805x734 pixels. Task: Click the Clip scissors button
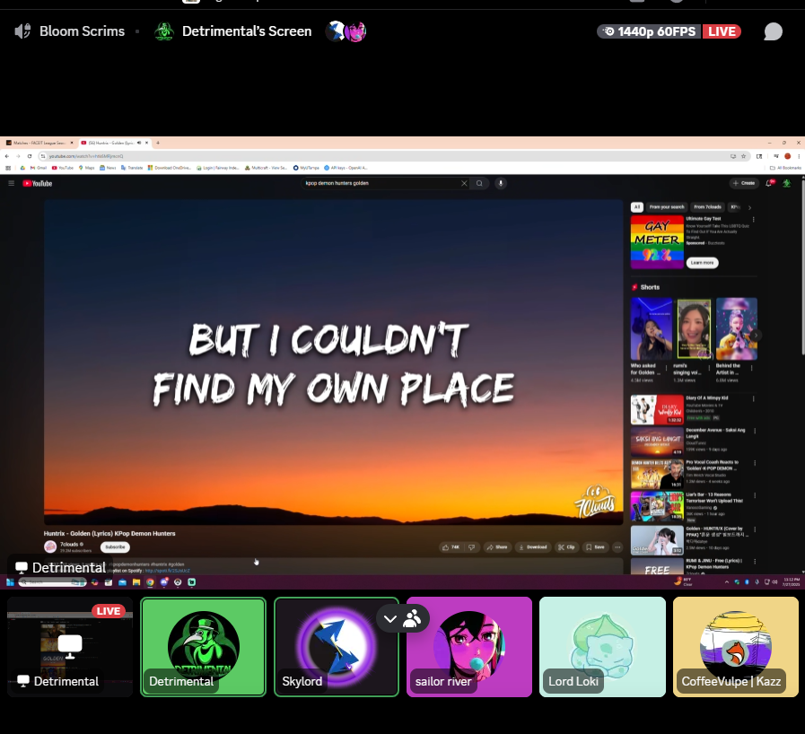click(x=566, y=547)
